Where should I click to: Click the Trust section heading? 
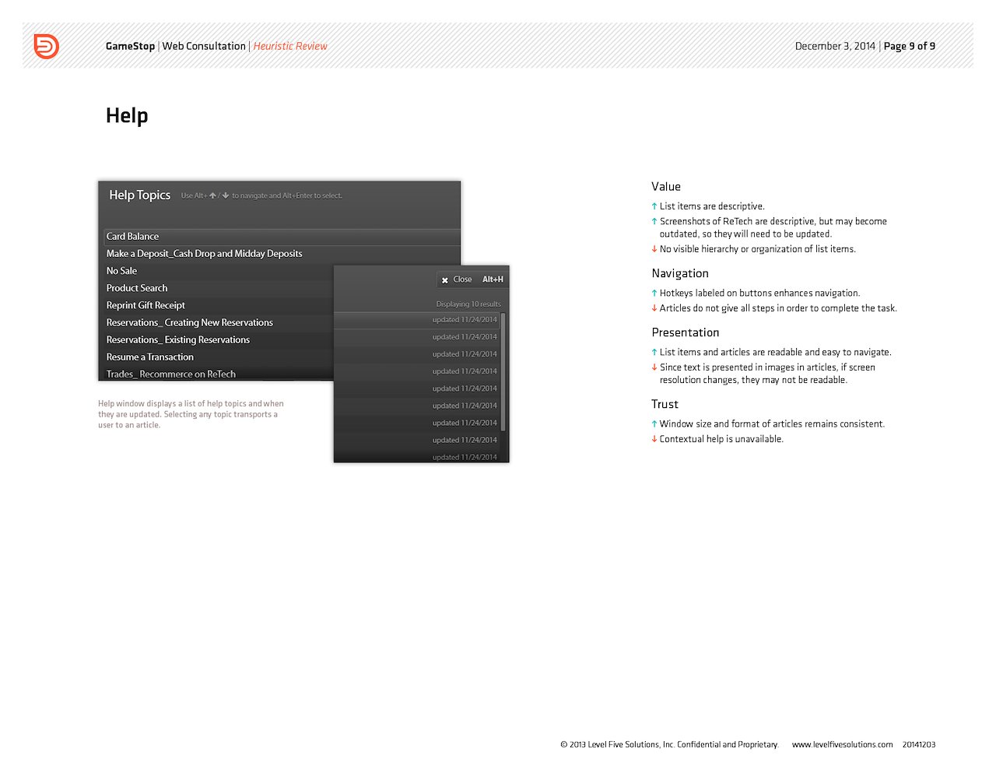[665, 404]
